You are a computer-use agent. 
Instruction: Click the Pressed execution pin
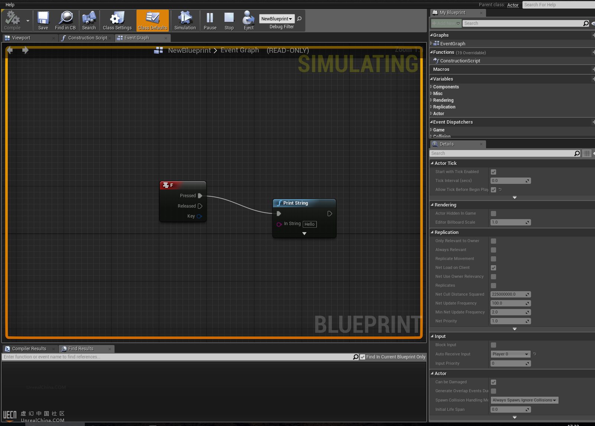point(200,196)
